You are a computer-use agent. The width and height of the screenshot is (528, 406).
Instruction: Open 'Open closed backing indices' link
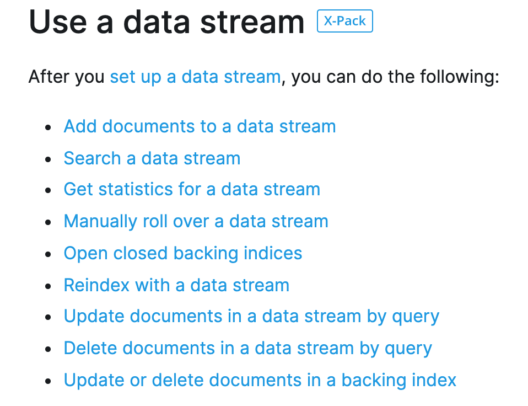click(x=183, y=253)
